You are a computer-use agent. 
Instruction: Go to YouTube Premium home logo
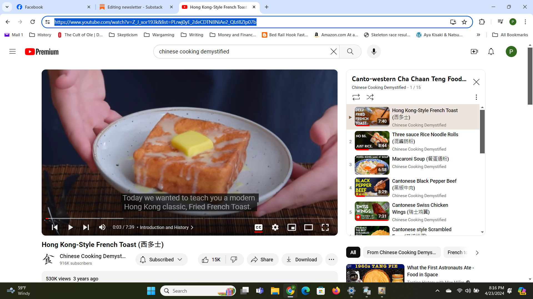point(42,52)
